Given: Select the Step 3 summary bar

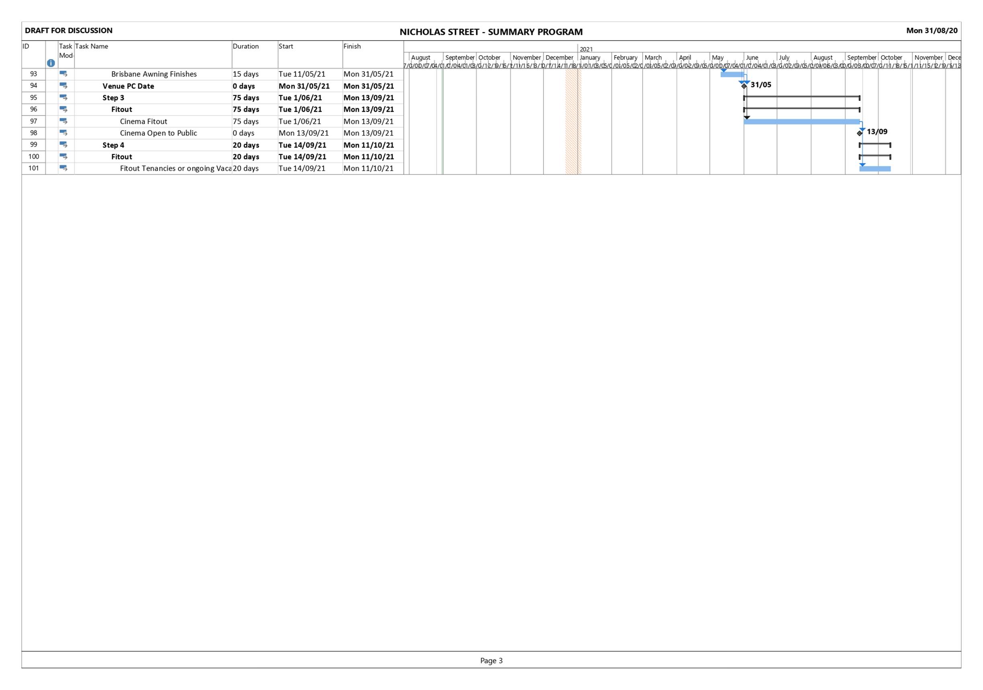Looking at the screenshot, I should pyautogui.click(x=802, y=98).
